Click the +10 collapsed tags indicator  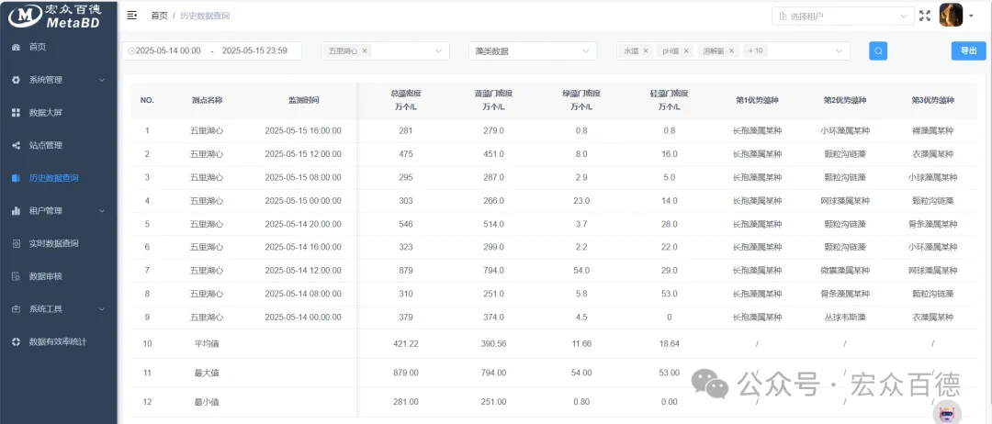[x=755, y=51]
